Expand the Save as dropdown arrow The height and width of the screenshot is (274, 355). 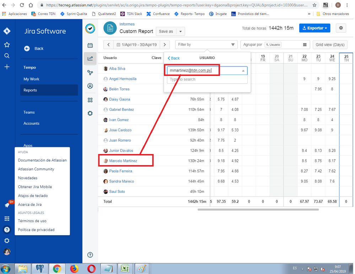181,31
